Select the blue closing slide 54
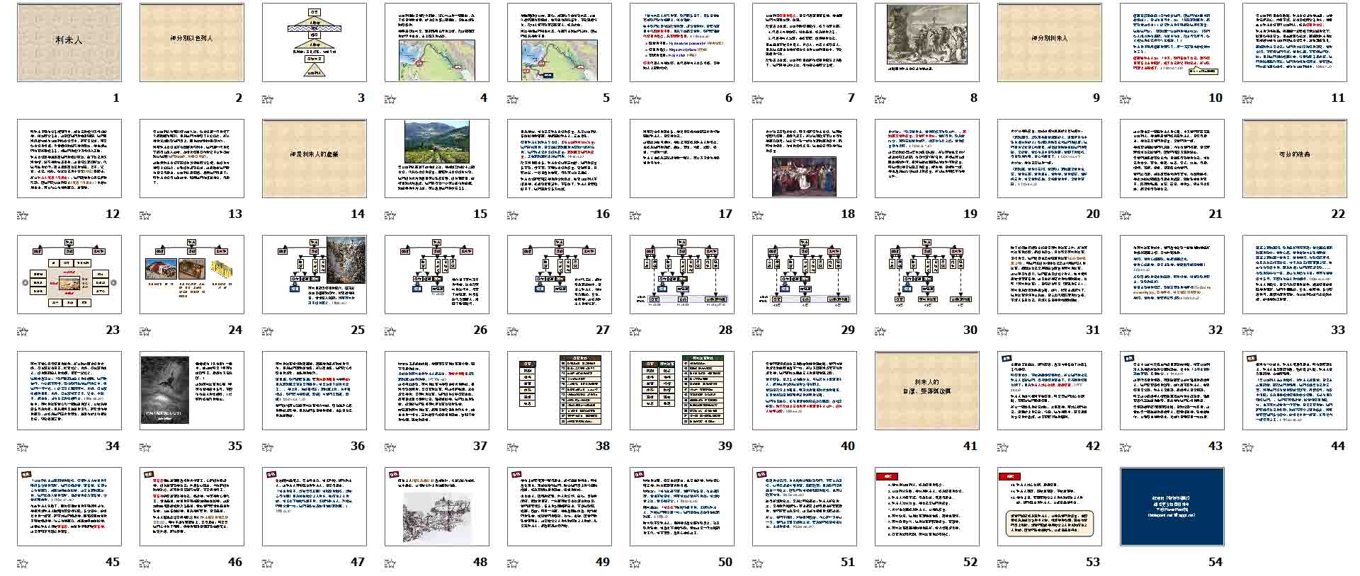Screen dimensions: 1360x576 tap(1172, 506)
